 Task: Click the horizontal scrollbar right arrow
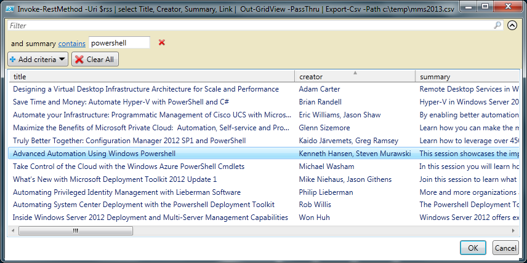(515, 230)
